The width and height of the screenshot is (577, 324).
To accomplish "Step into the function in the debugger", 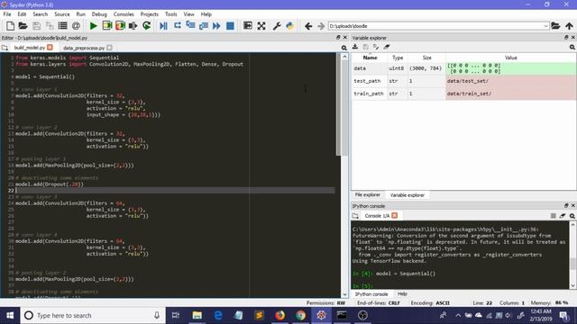I will (190, 25).
